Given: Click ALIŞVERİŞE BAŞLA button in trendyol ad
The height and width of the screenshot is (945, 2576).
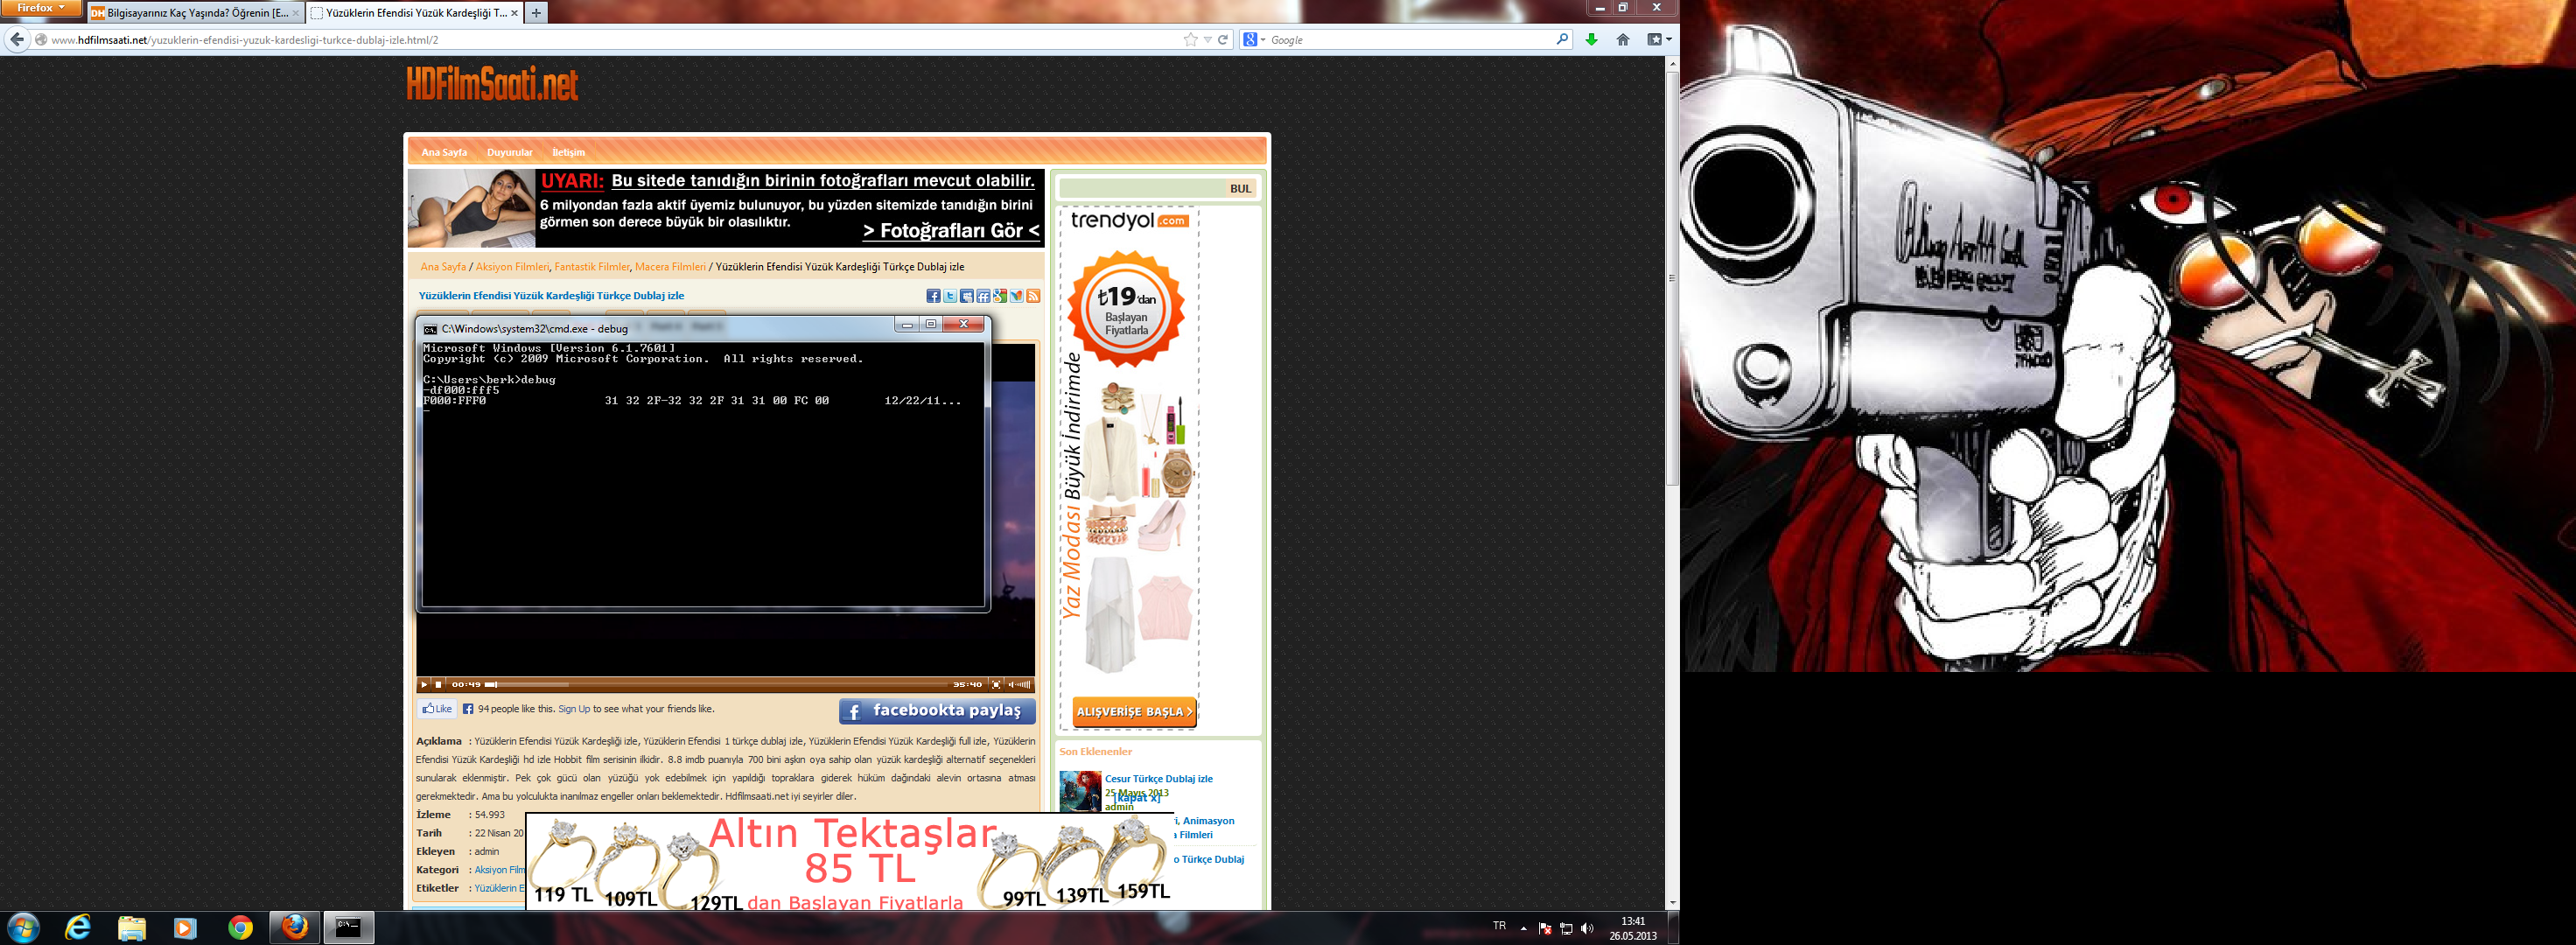Looking at the screenshot, I should [1134, 712].
